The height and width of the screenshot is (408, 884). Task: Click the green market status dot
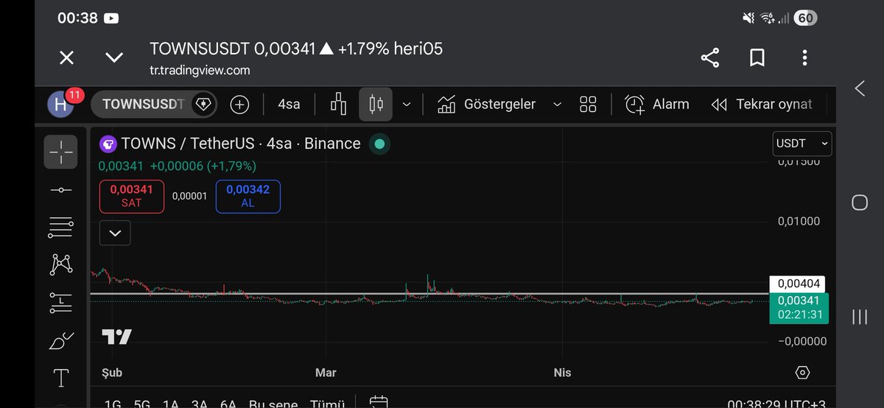click(x=379, y=144)
